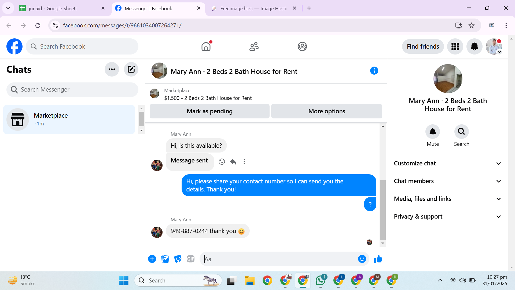Click the chat list scrollbar down arrow
Screen dimensions: 515x290
[141, 130]
